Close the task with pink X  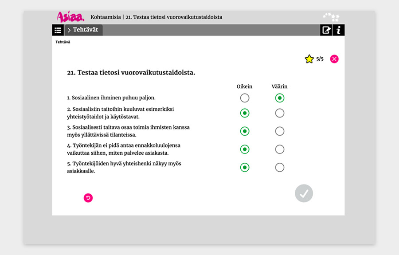334,59
